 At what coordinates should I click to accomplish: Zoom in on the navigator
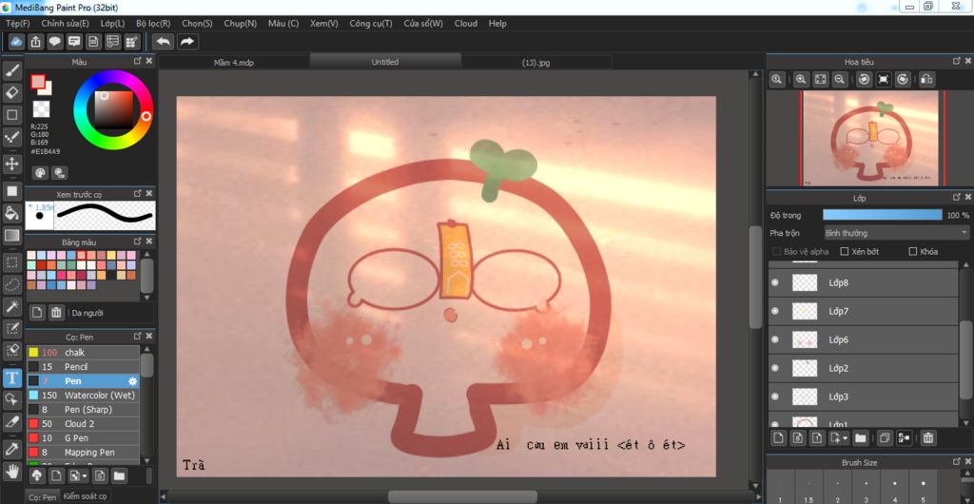(801, 80)
